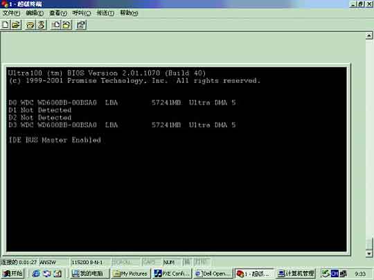Screen dimensions: 374x280
Task: Open the 呼叫(C) menu
Action: 82,13
